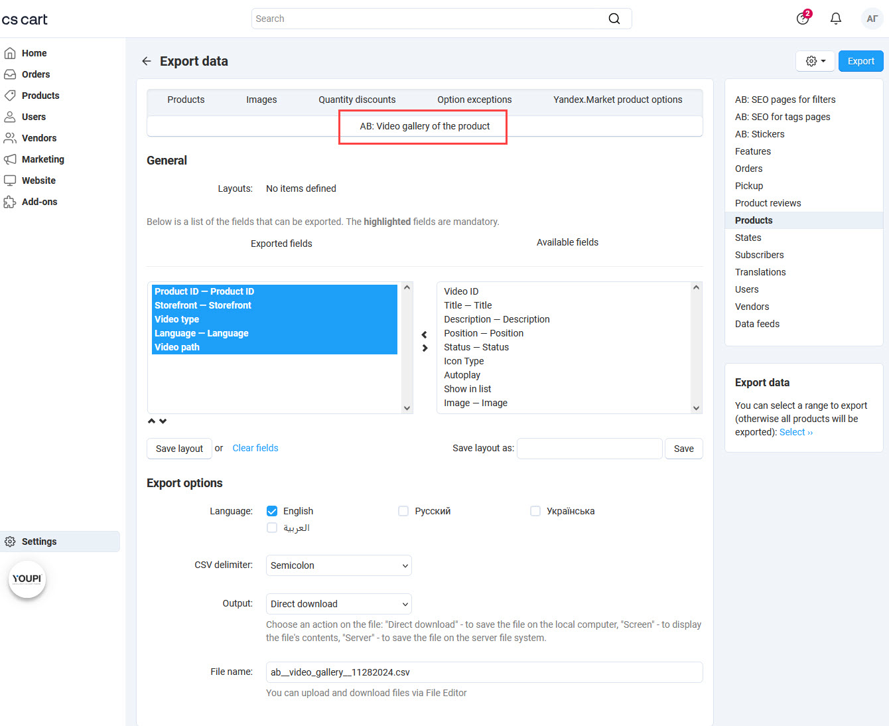Open the CSV delimiter dropdown
This screenshot has width=889, height=726.
[x=338, y=565]
